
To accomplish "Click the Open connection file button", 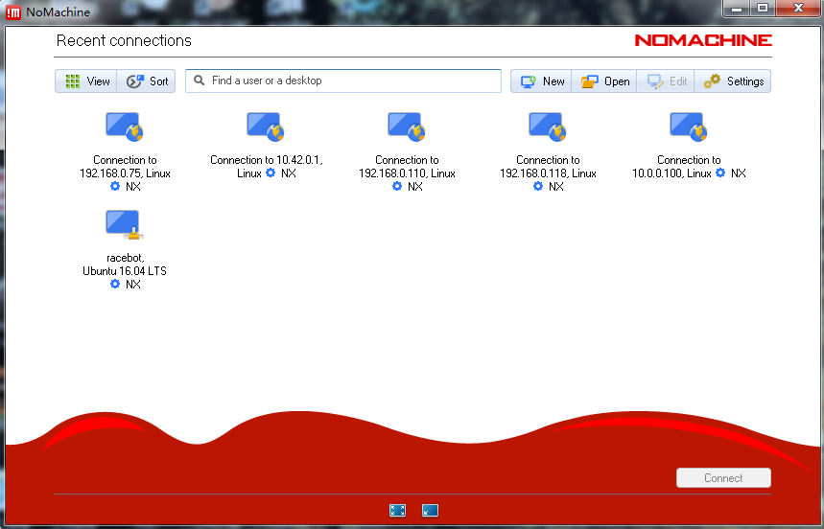I will click(603, 80).
